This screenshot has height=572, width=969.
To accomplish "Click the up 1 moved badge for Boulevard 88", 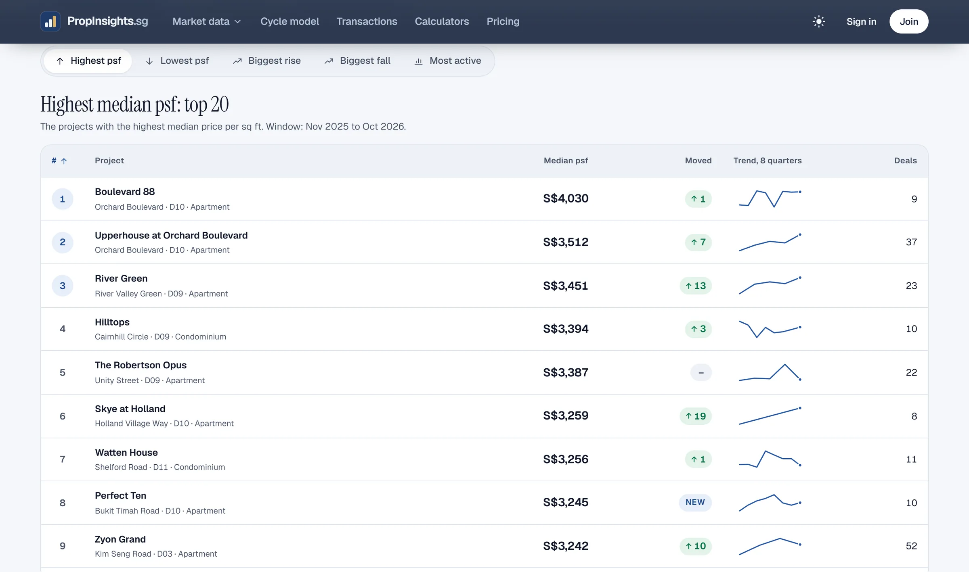I will [698, 199].
